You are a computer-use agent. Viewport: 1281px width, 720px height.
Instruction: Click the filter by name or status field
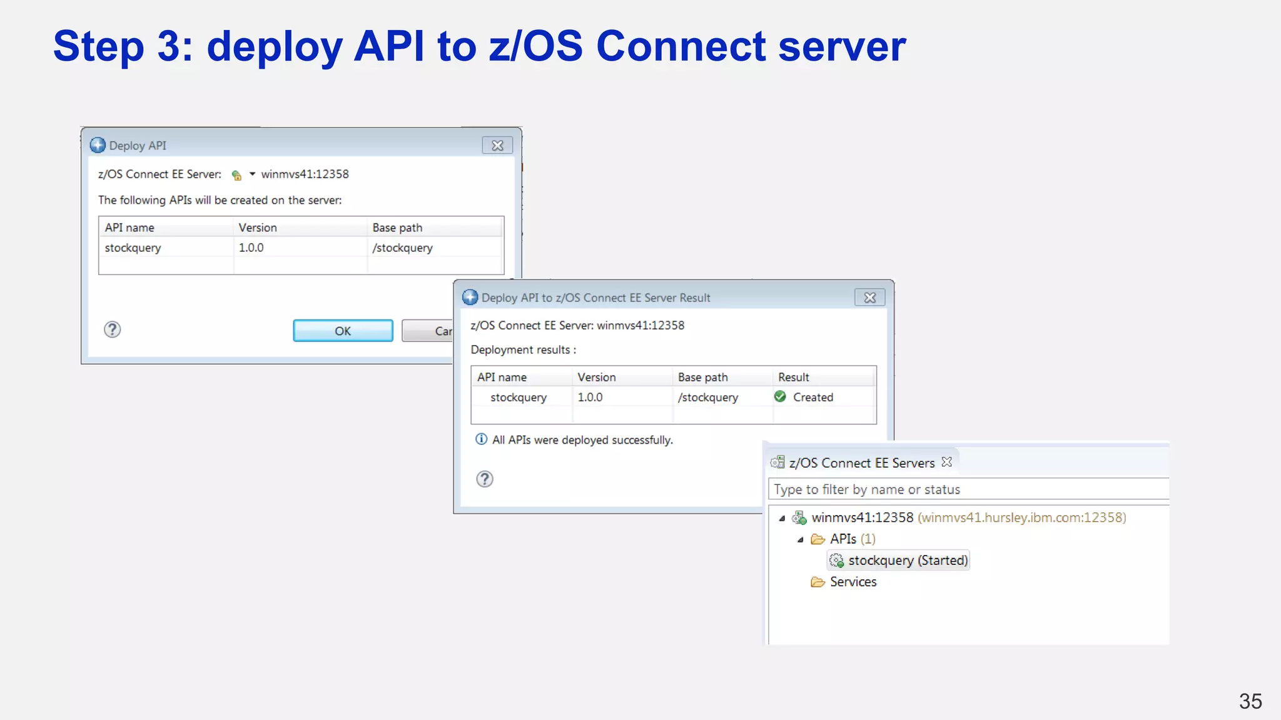point(968,489)
